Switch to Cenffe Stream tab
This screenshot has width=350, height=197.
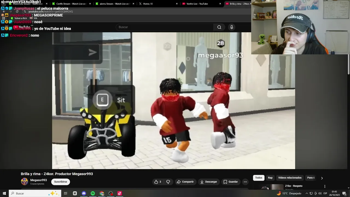(71, 4)
